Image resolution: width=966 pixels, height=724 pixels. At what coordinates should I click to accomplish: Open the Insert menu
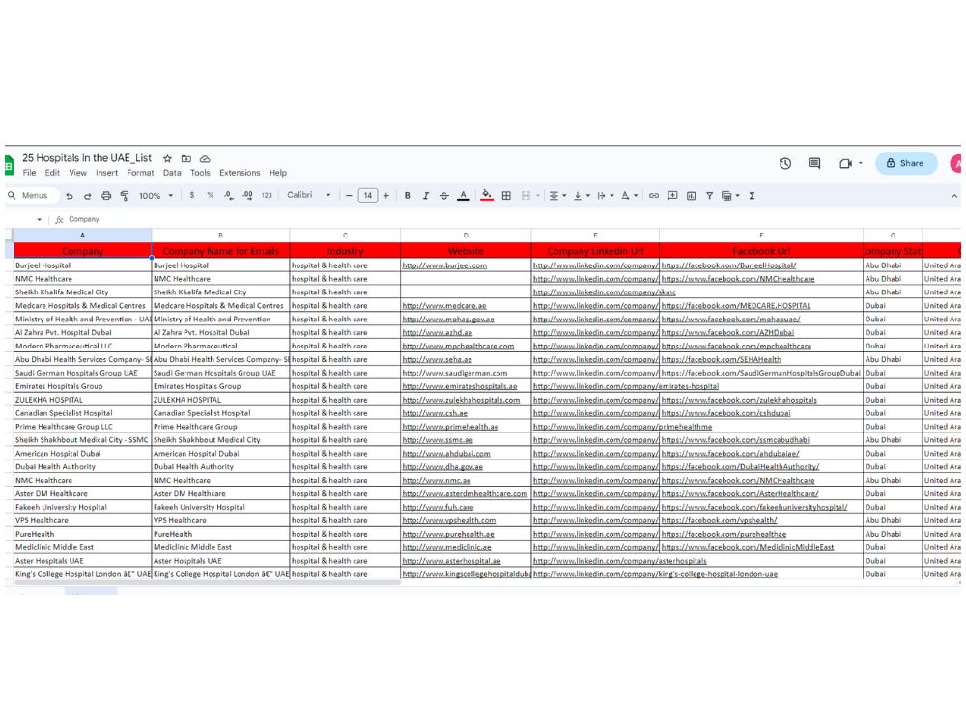click(x=106, y=173)
